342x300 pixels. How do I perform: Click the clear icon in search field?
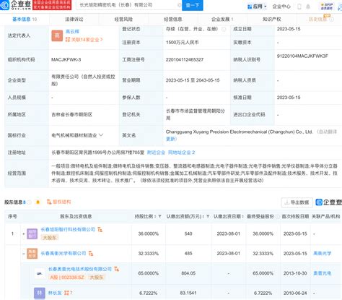click(179, 5)
